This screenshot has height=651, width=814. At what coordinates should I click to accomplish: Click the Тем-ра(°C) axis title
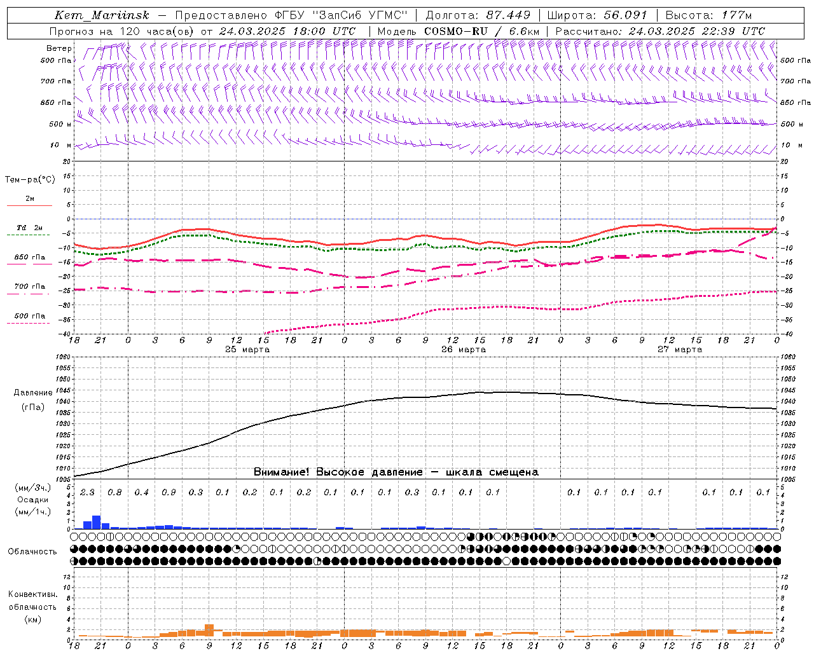tap(30, 180)
